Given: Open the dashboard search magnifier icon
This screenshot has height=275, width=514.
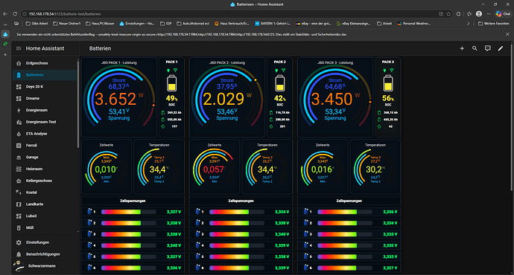Looking at the screenshot, I should [475, 48].
